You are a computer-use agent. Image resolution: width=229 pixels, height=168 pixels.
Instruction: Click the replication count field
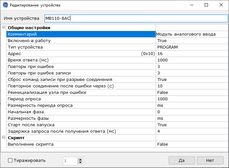(x=70, y=161)
